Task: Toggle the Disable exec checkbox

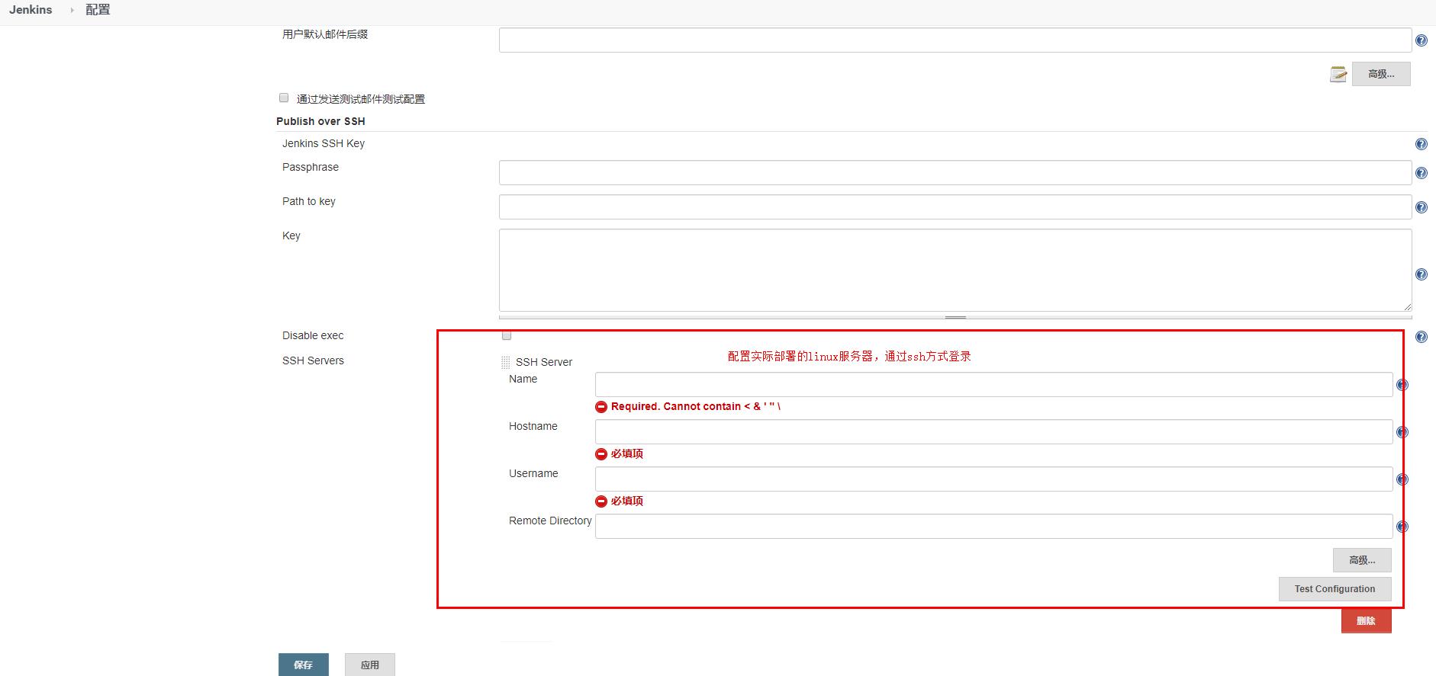Action: [507, 335]
